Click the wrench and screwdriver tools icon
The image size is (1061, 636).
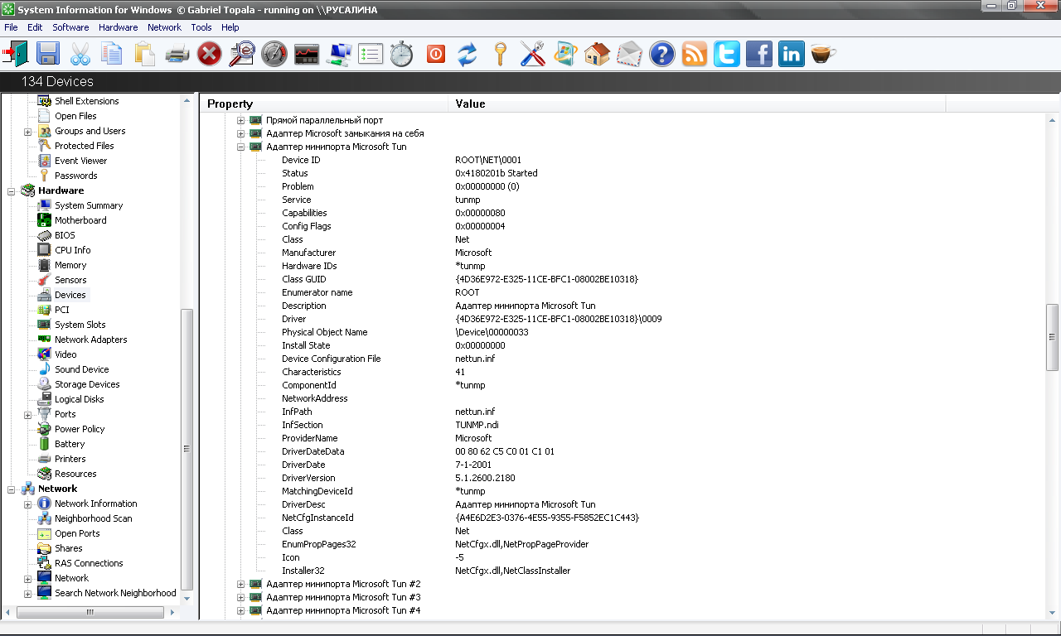(533, 55)
